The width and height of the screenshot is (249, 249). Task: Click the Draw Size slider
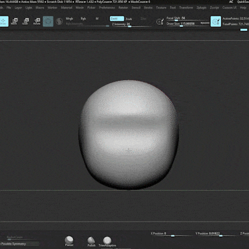[187, 24]
